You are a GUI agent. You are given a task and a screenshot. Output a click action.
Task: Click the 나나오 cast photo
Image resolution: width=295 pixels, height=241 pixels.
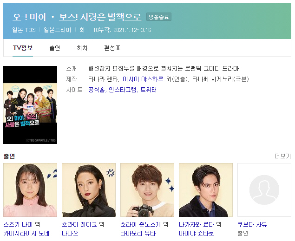(89, 190)
